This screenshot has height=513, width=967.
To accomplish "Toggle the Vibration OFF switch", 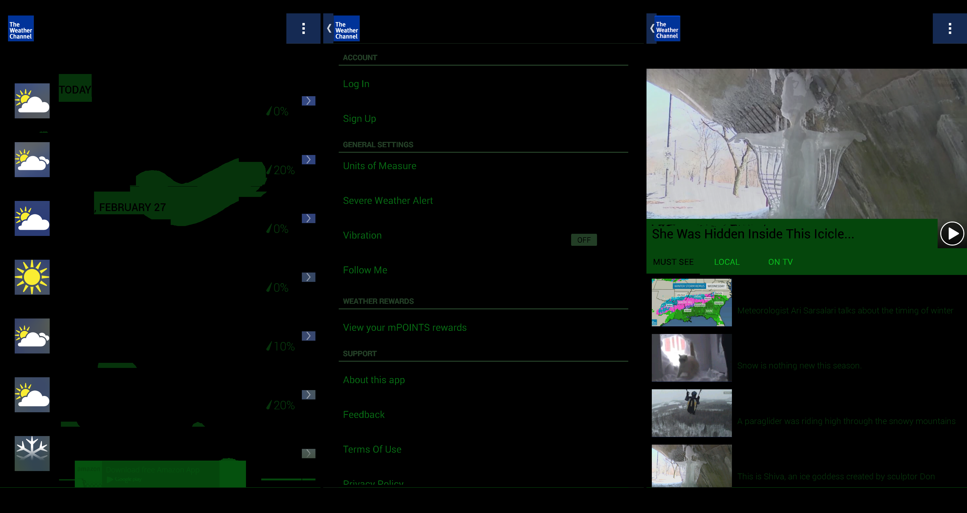I will point(583,240).
